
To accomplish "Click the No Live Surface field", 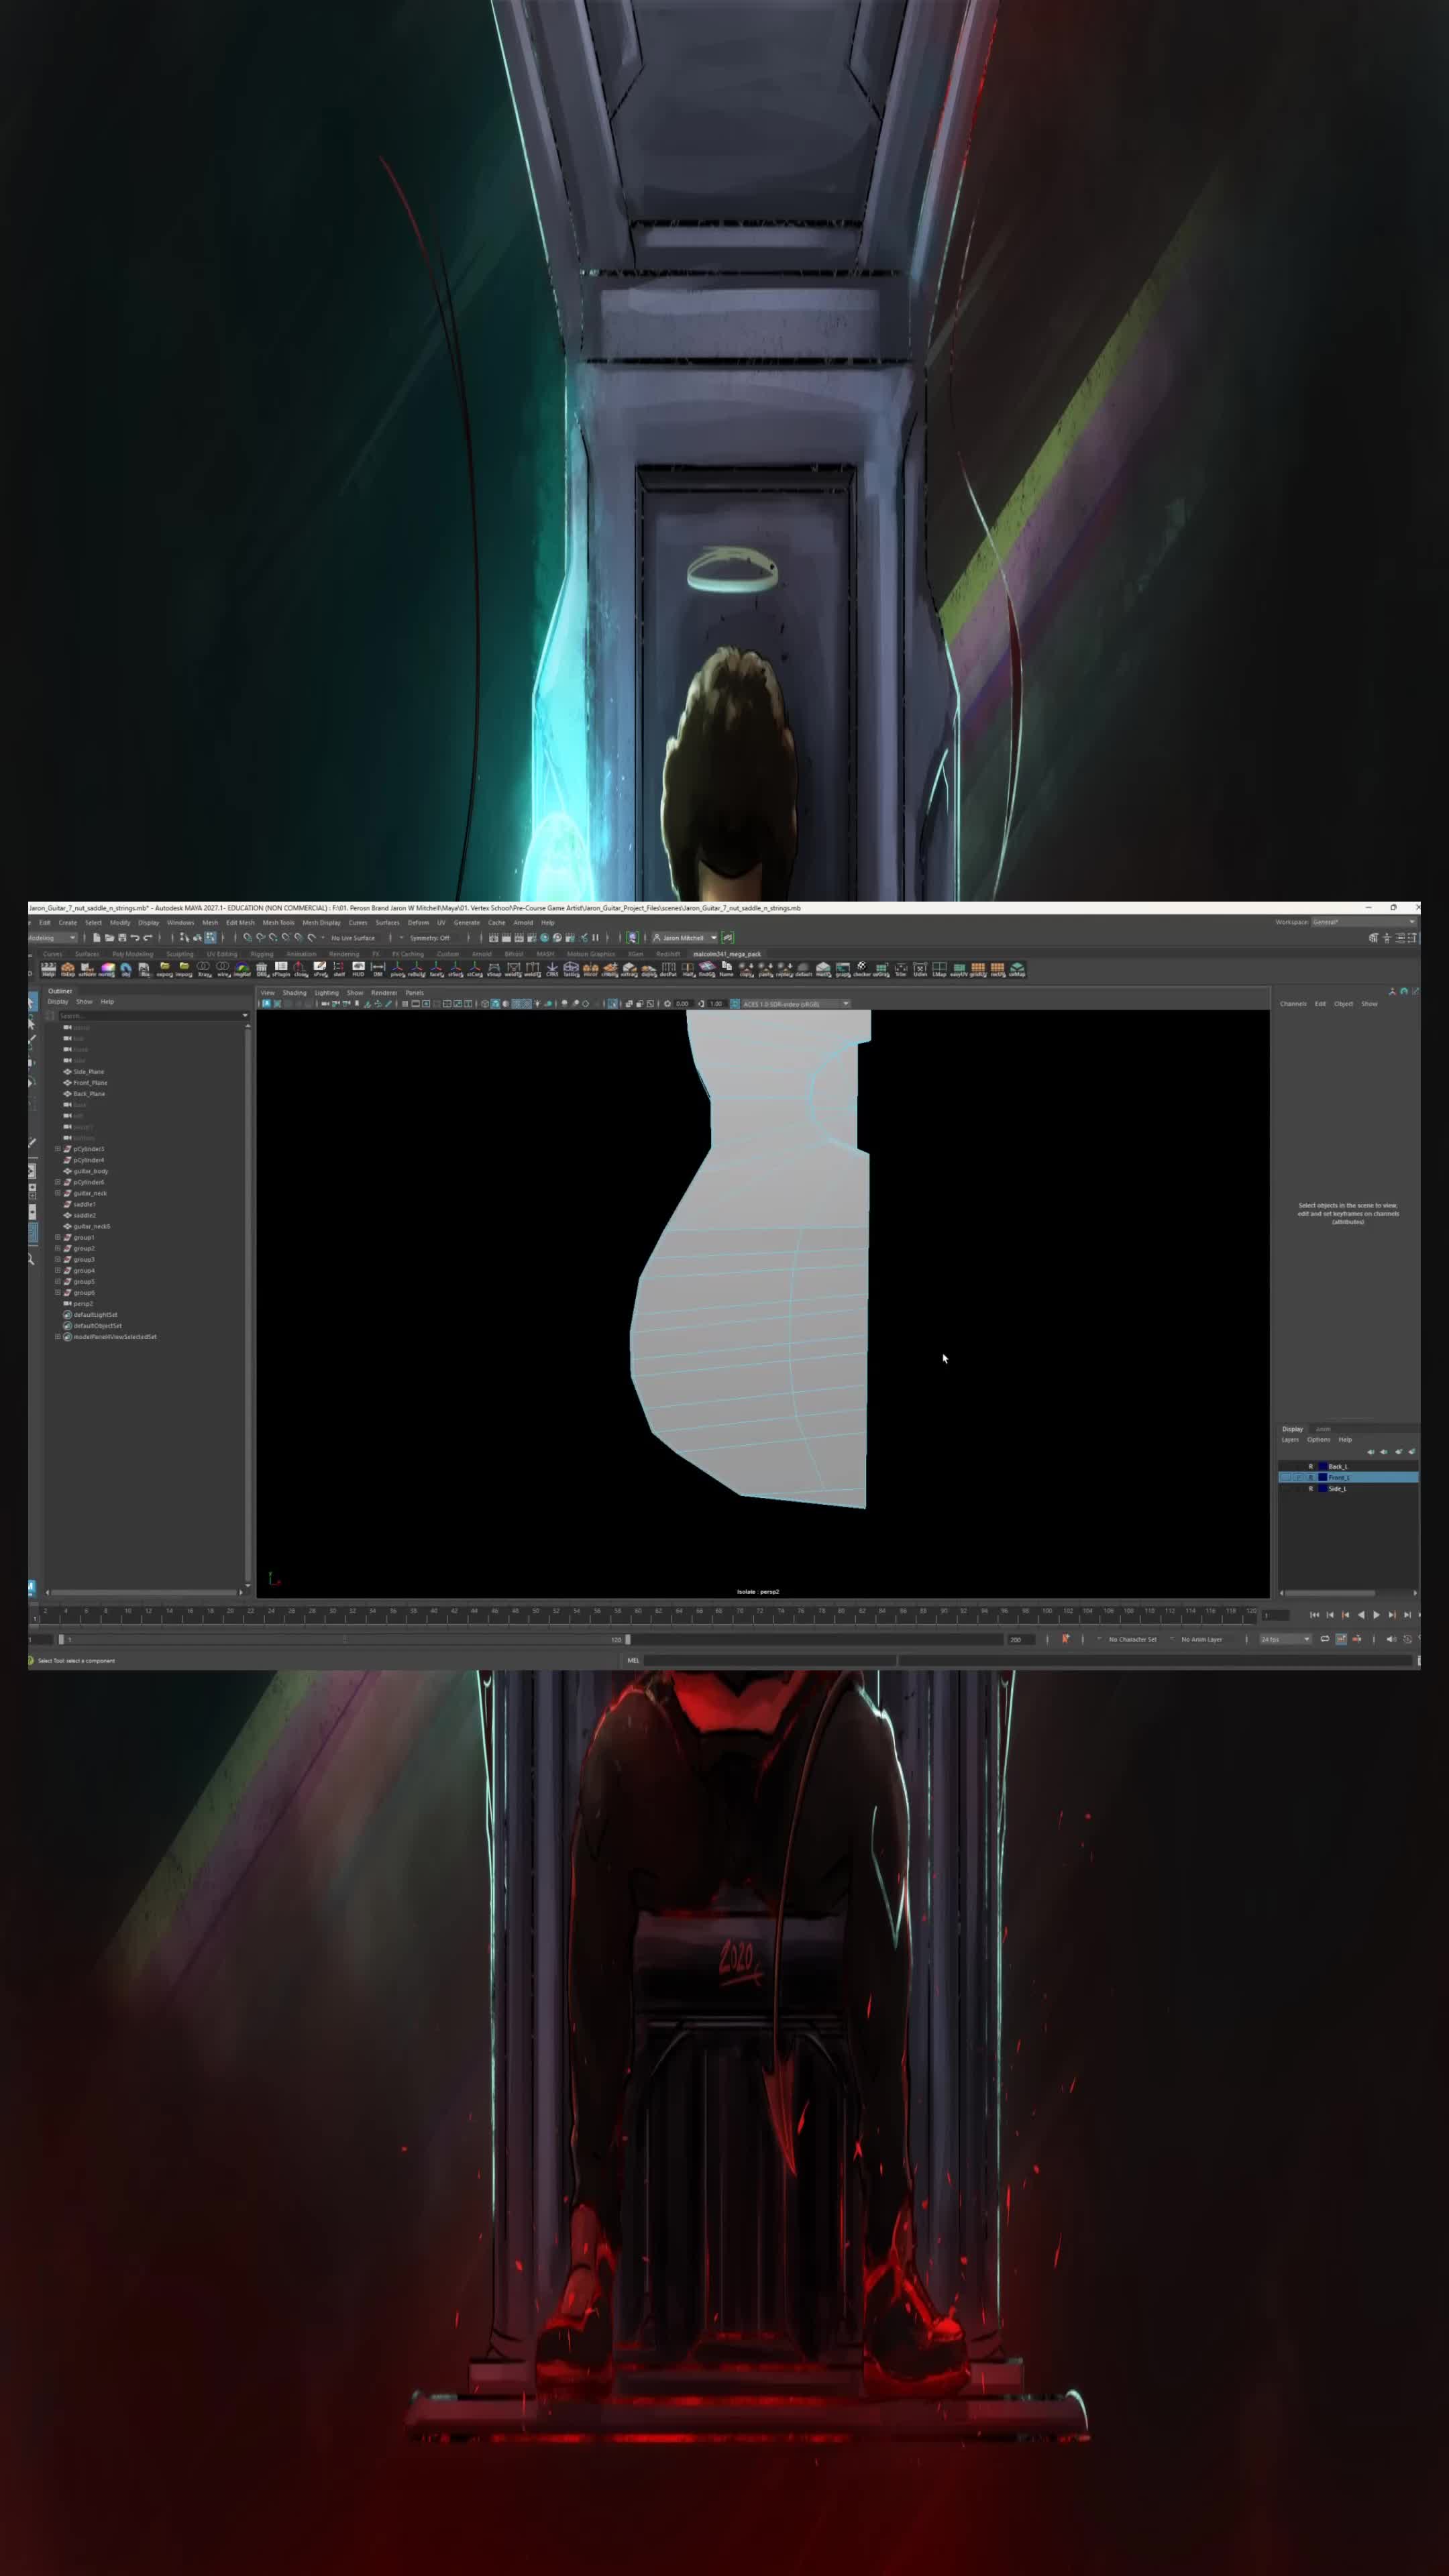I will [x=353, y=938].
